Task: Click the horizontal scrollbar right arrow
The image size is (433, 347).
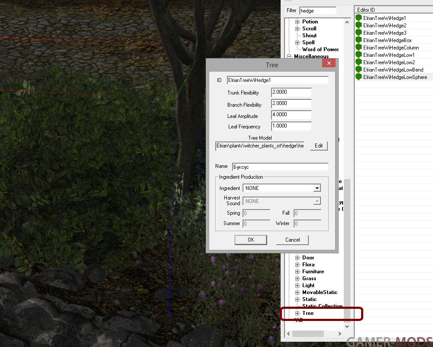Action: (x=339, y=334)
